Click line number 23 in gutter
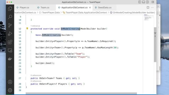 coord(20,63)
